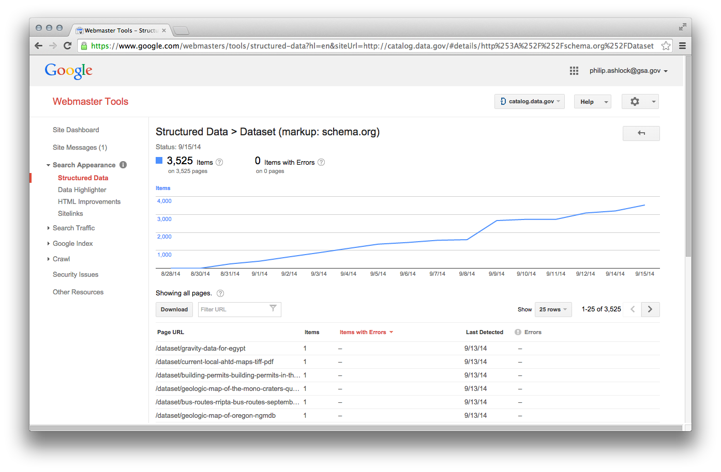
Task: Click 1-25 of 3,525 pagination text
Action: [x=601, y=309]
